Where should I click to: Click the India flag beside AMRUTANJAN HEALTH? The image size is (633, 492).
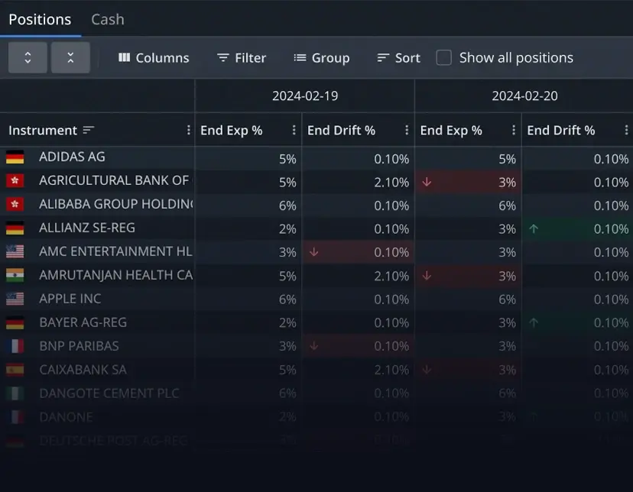(15, 275)
